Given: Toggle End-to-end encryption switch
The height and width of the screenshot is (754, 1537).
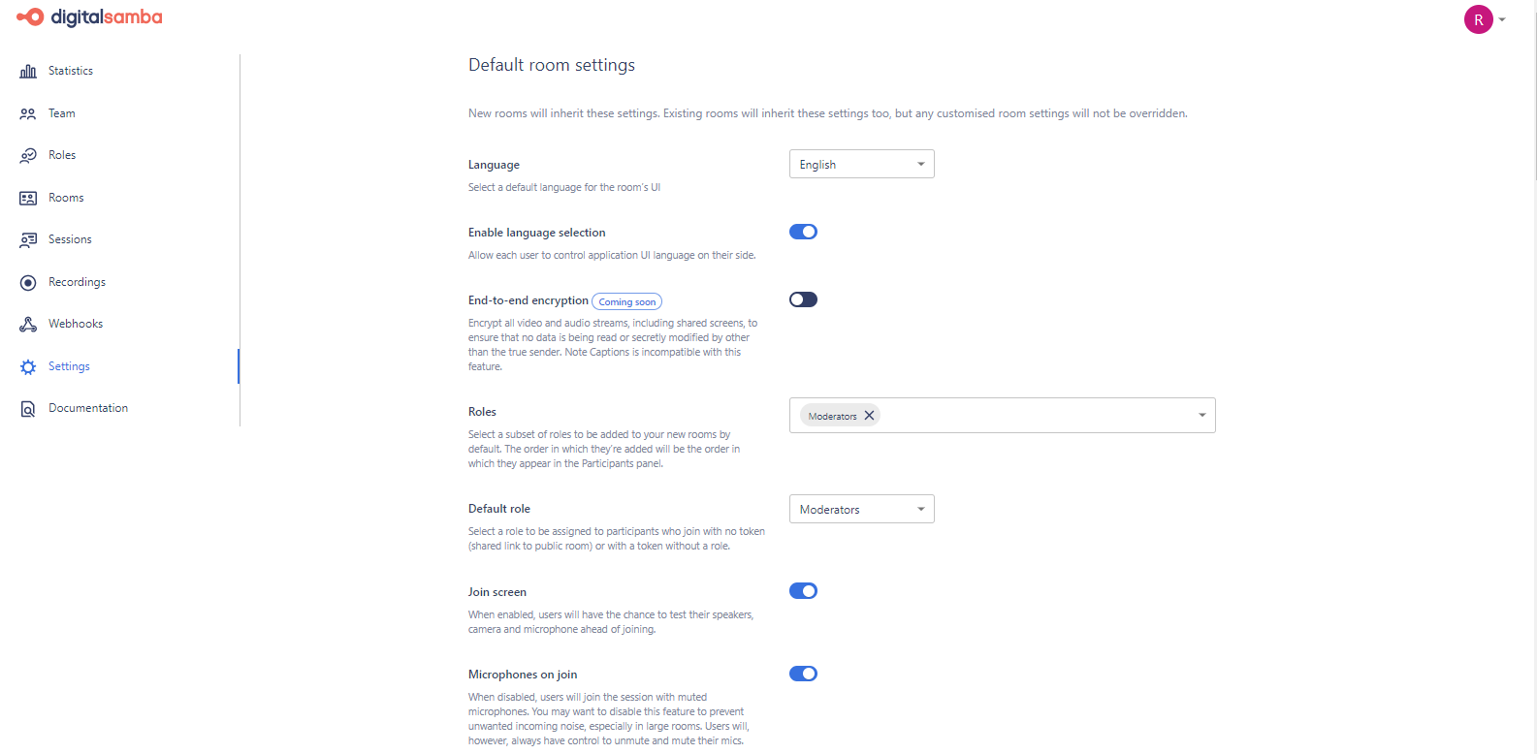Looking at the screenshot, I should tap(803, 299).
